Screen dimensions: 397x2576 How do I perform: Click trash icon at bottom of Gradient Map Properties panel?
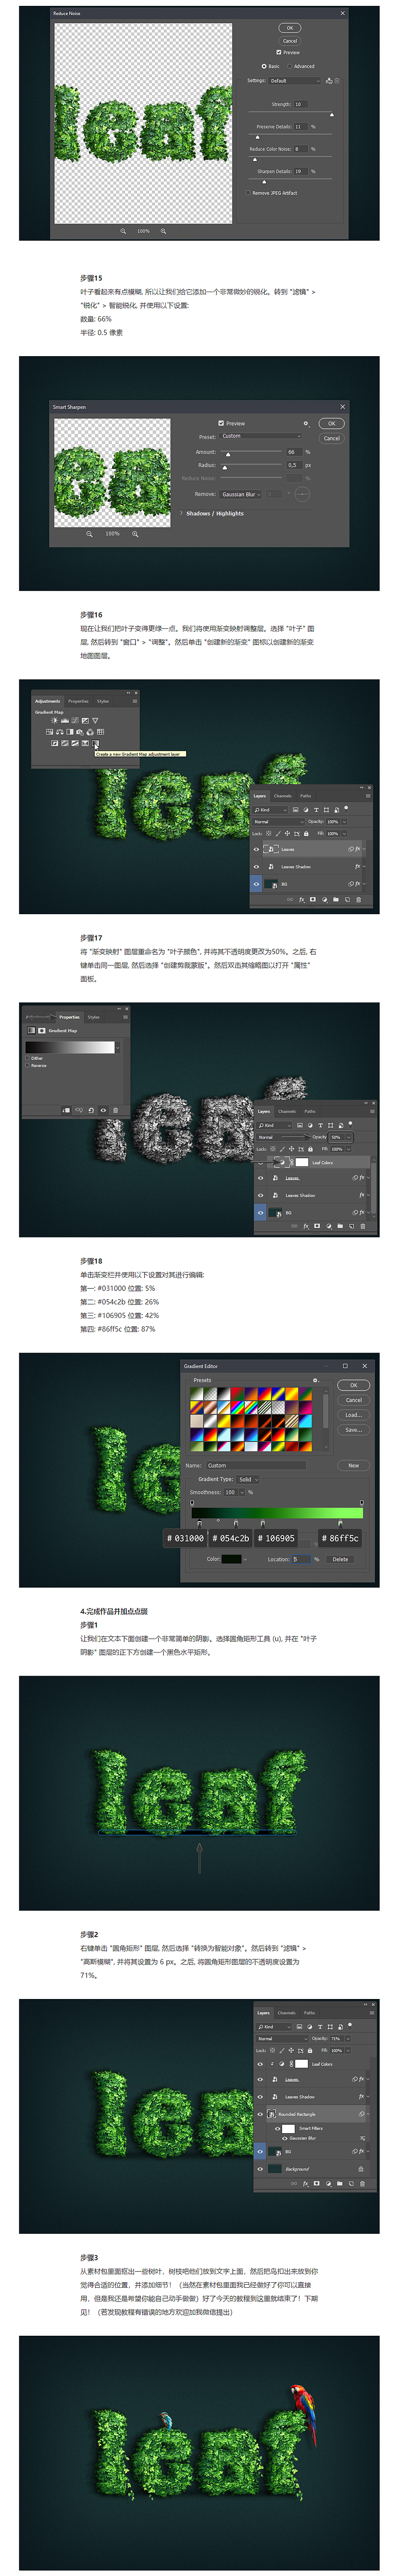point(116,1110)
